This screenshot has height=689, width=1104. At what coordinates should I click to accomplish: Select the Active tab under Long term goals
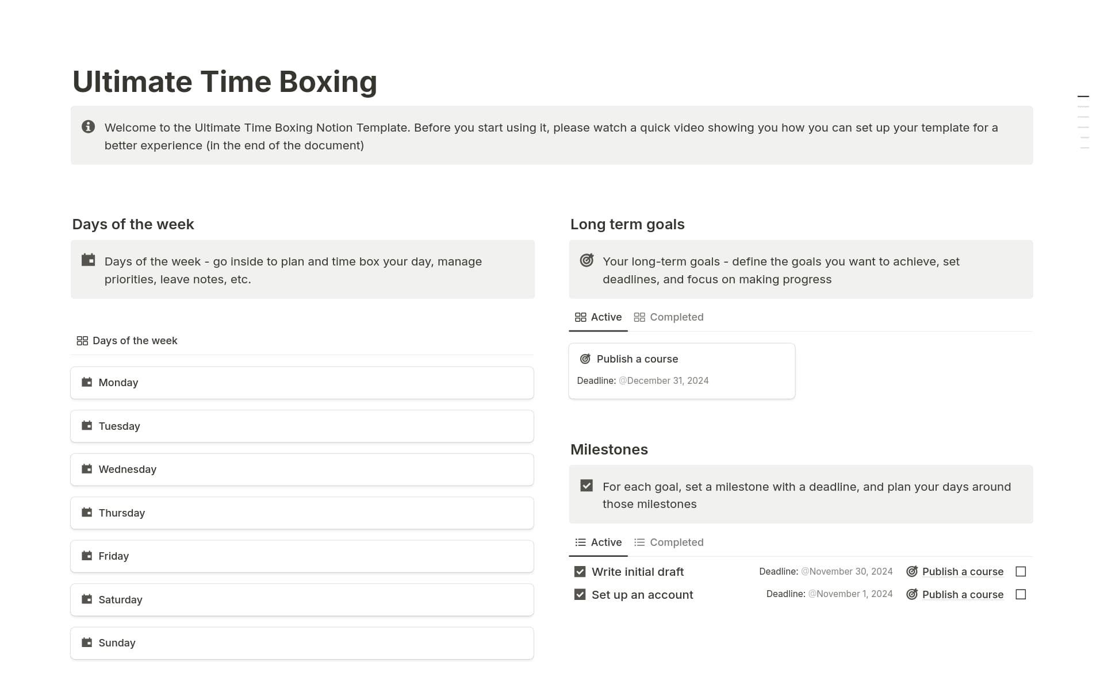(x=605, y=317)
